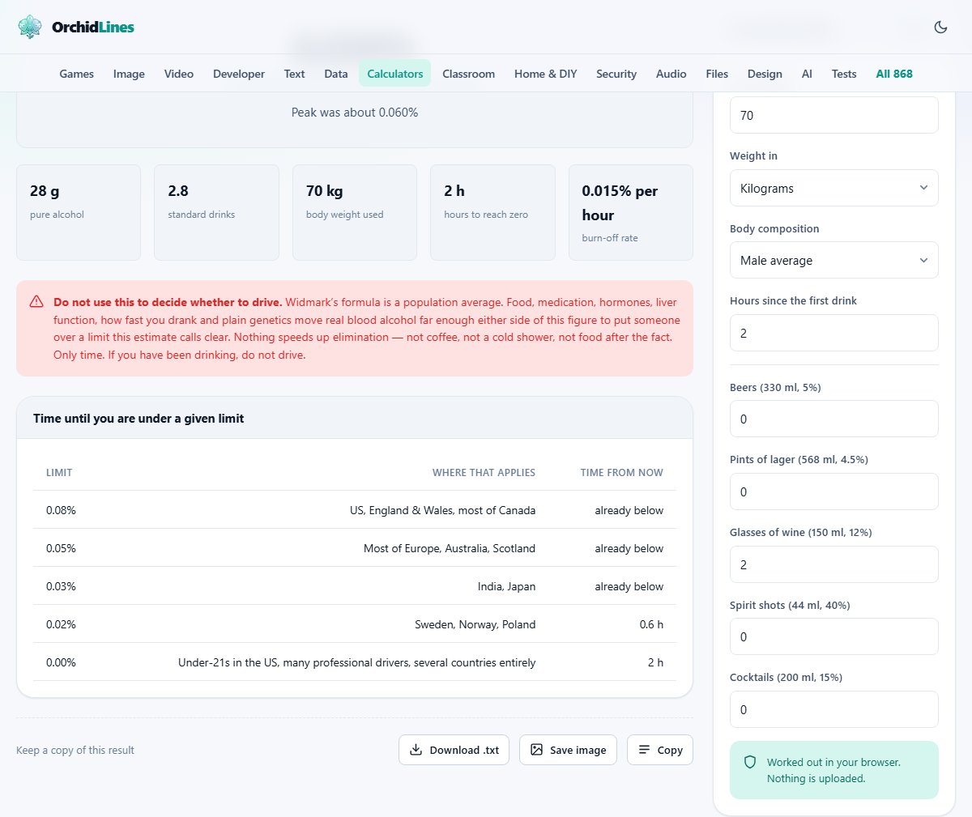
Task: Download the result as .txt
Action: click(x=454, y=750)
